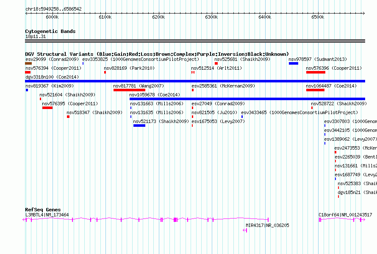
Task: Select the esv3433465 variant label
Action: coord(299,112)
